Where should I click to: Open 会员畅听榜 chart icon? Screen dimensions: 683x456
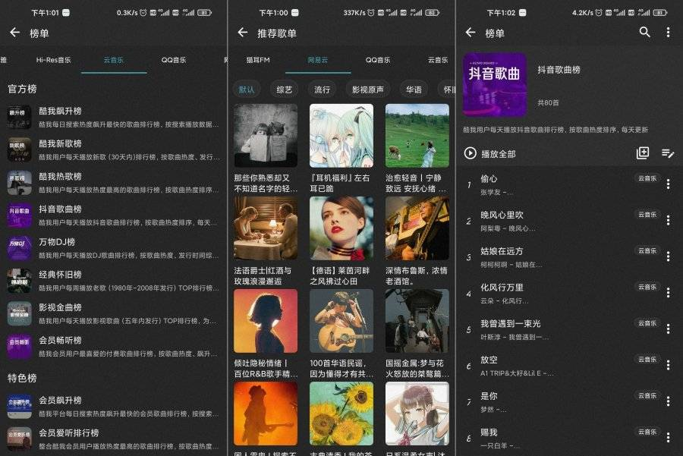(x=19, y=347)
